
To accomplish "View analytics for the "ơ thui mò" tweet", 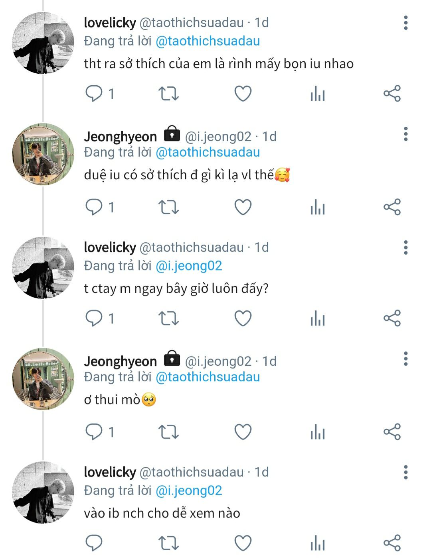I will [x=318, y=432].
